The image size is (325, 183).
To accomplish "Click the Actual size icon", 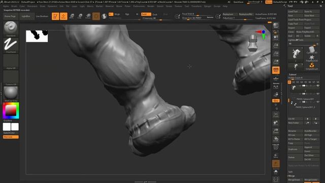I will tap(276, 54).
